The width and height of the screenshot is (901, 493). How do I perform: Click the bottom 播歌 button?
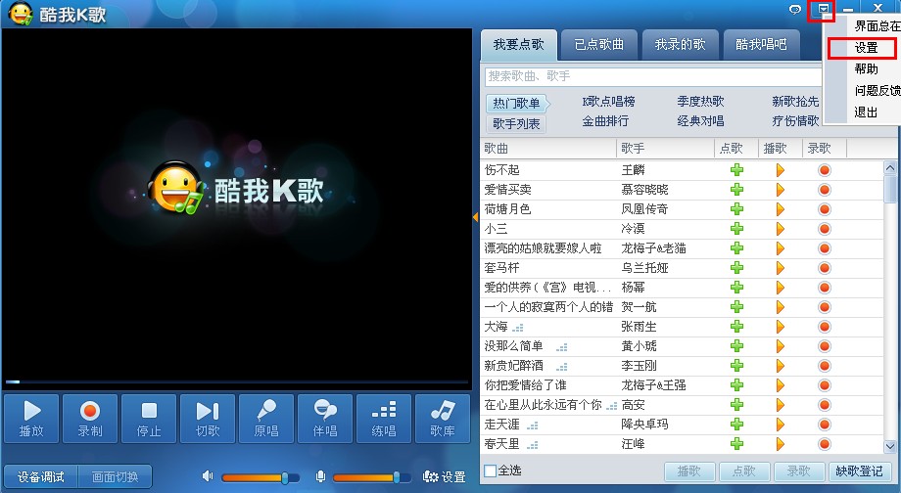click(689, 471)
